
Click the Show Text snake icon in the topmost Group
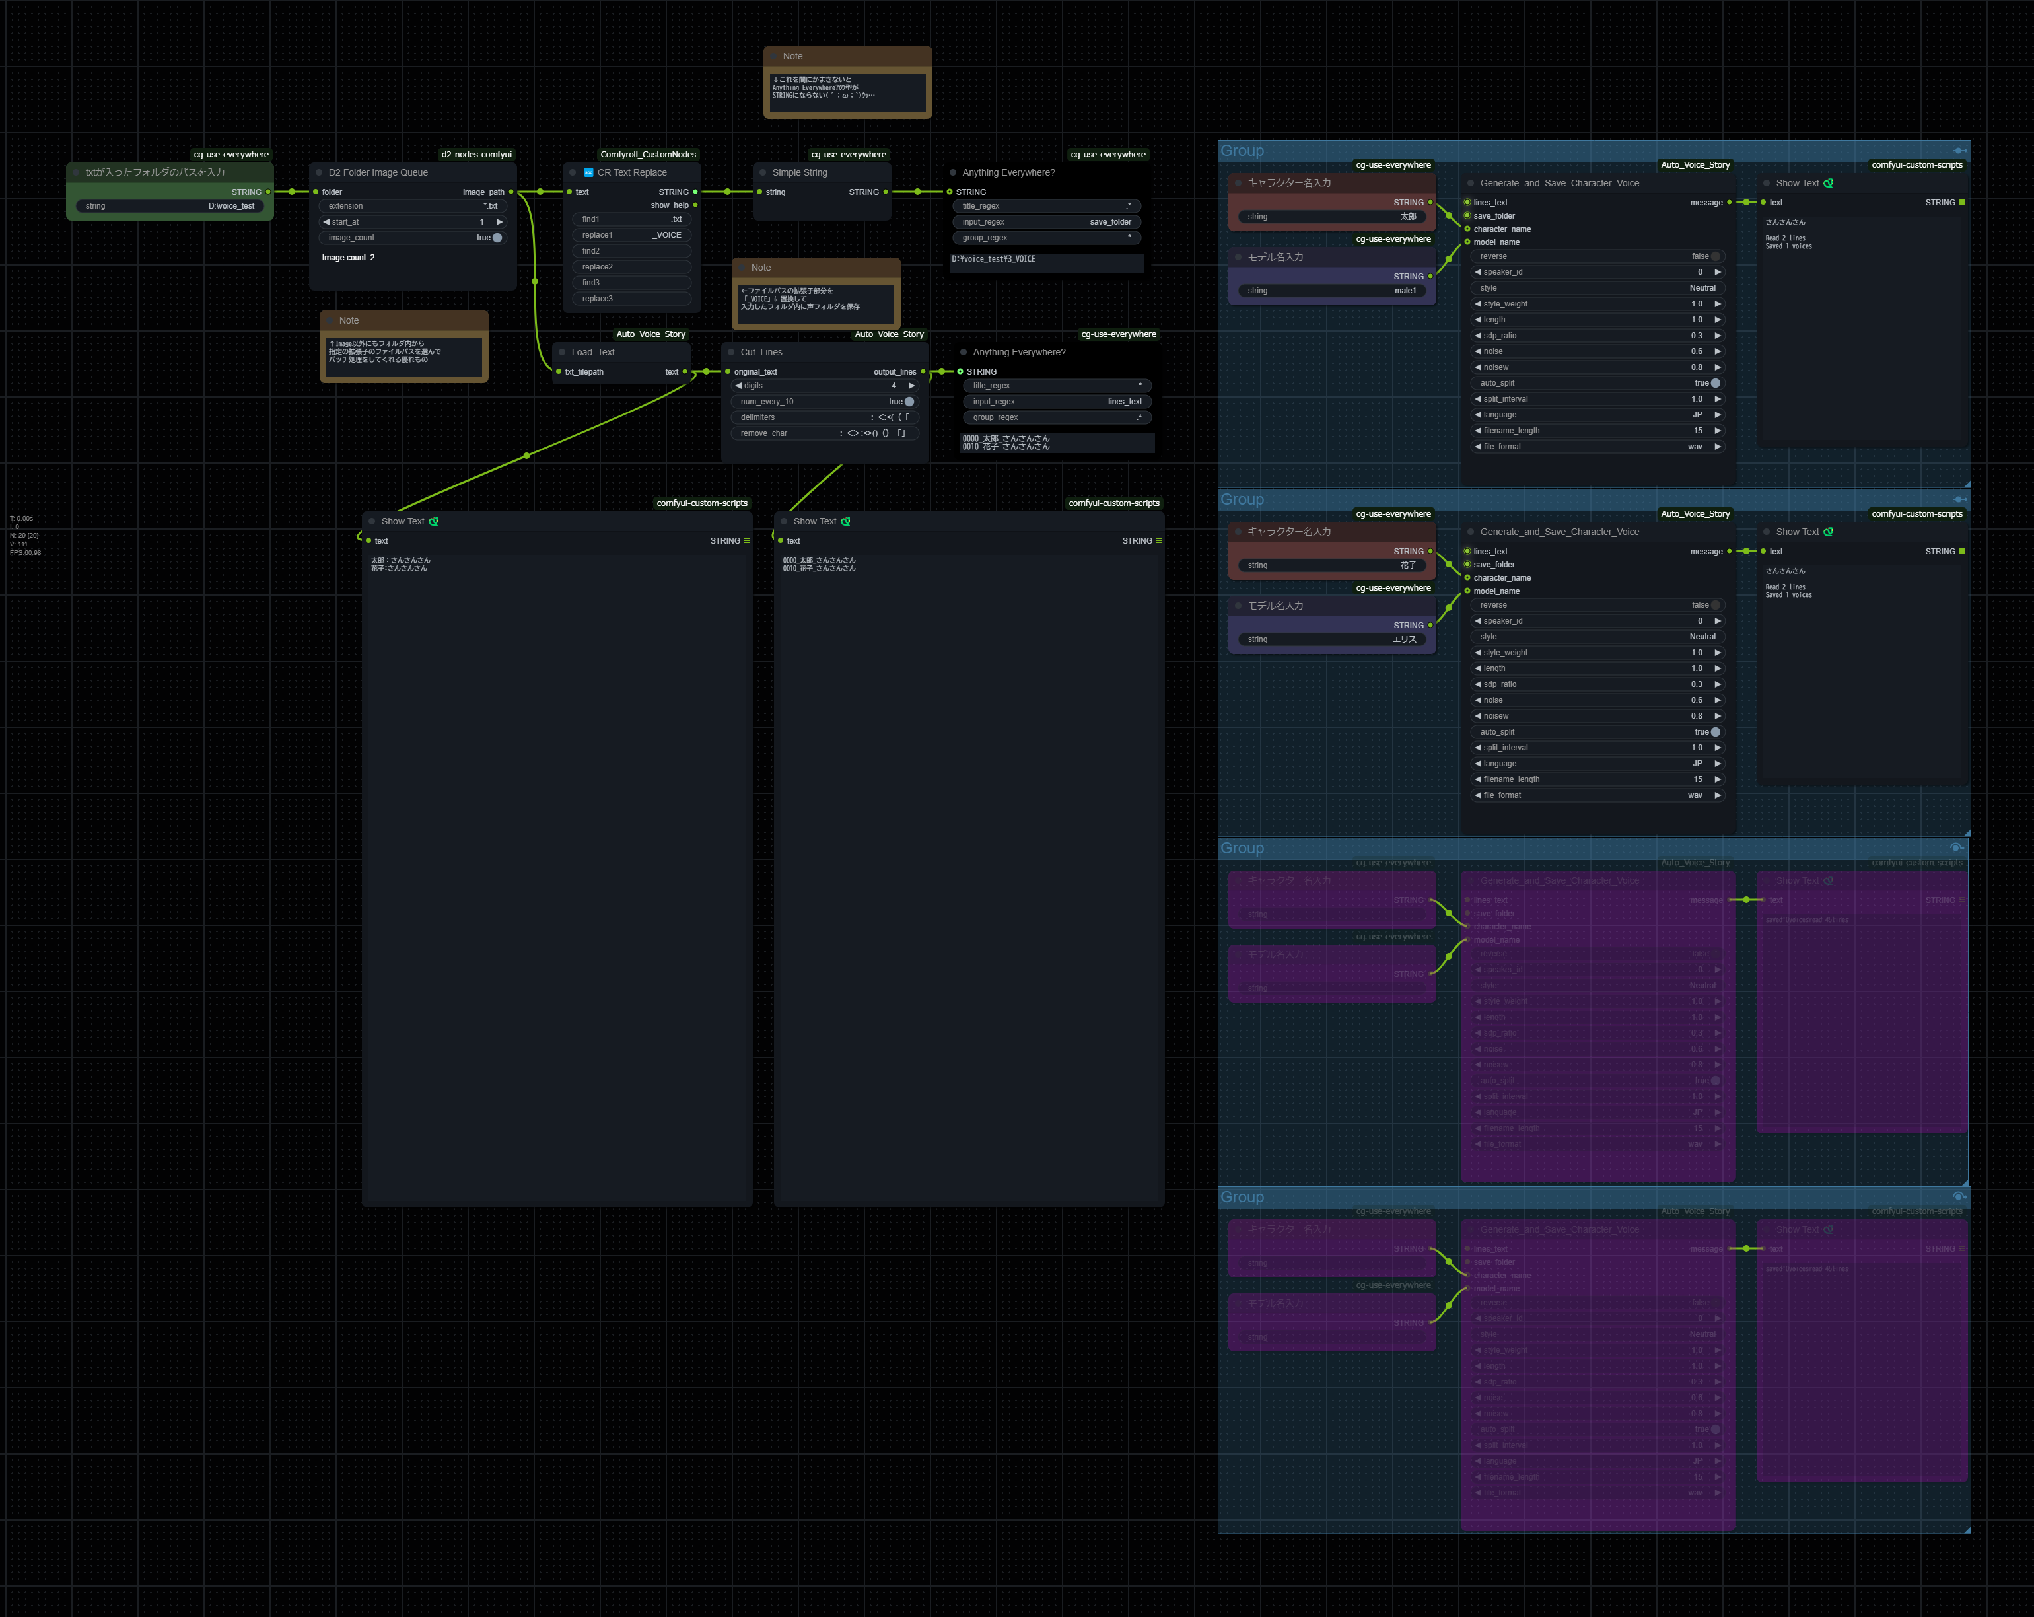pyautogui.click(x=1829, y=183)
